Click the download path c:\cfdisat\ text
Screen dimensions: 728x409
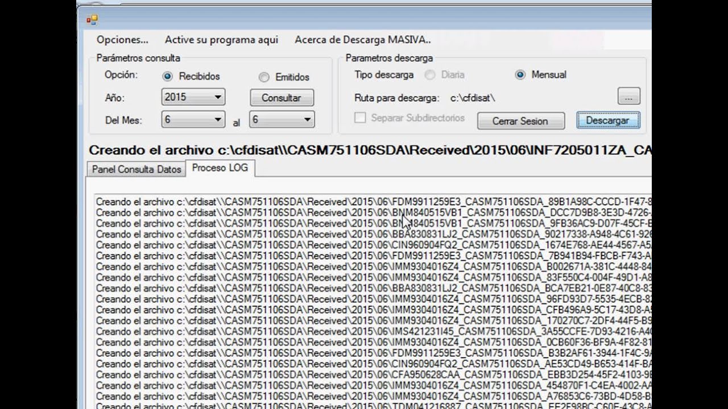473,98
